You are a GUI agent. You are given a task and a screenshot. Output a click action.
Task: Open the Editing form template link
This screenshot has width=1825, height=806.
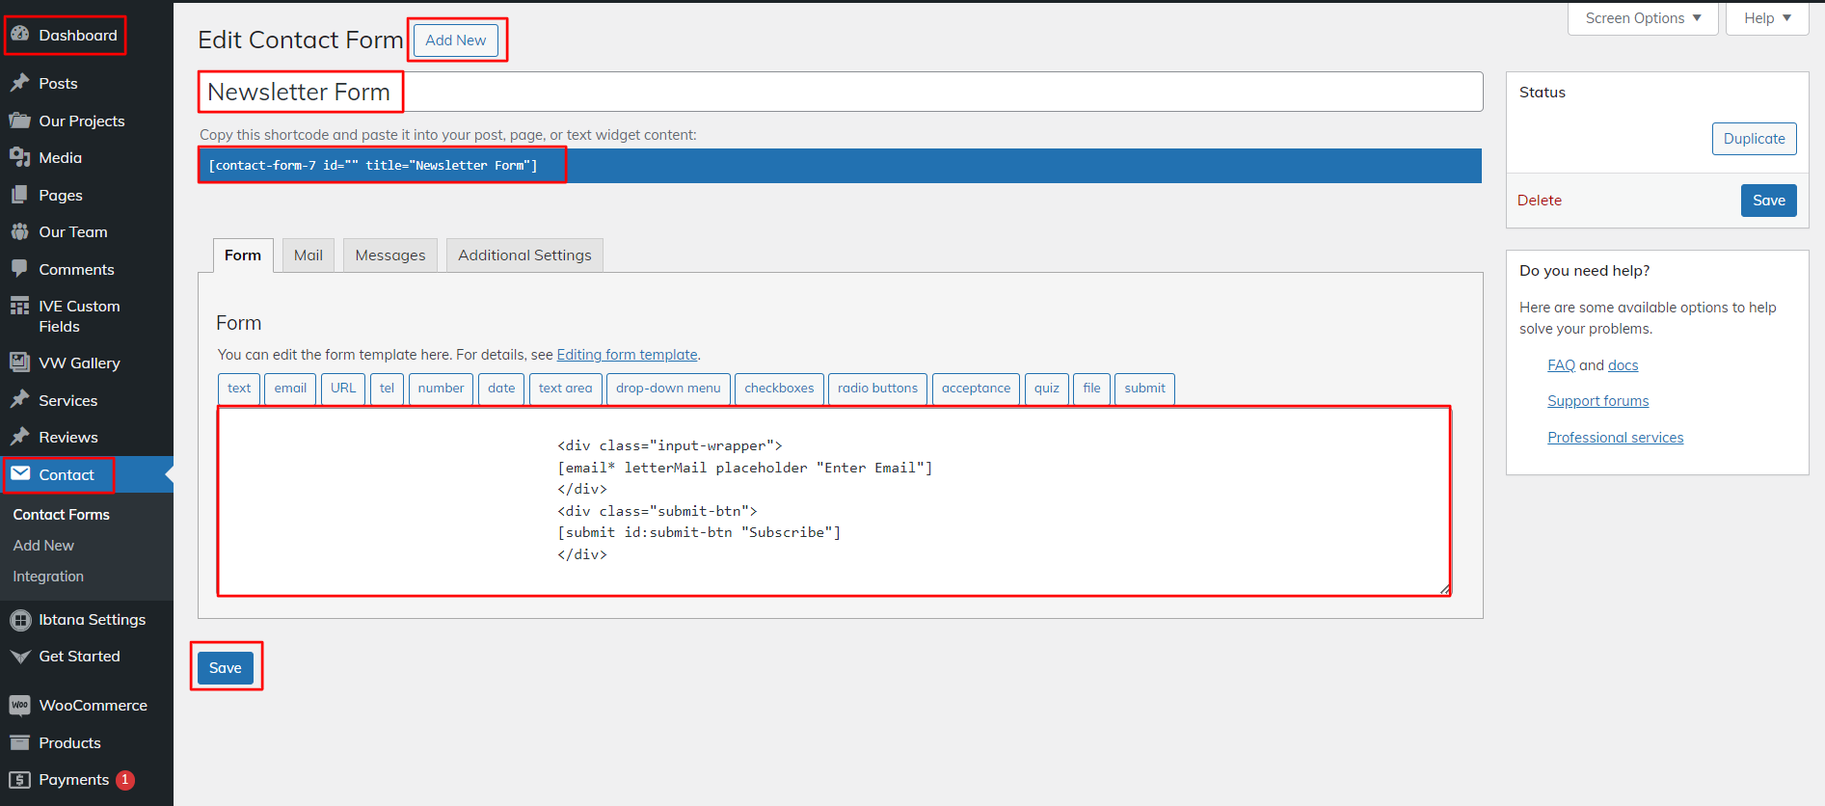point(627,355)
